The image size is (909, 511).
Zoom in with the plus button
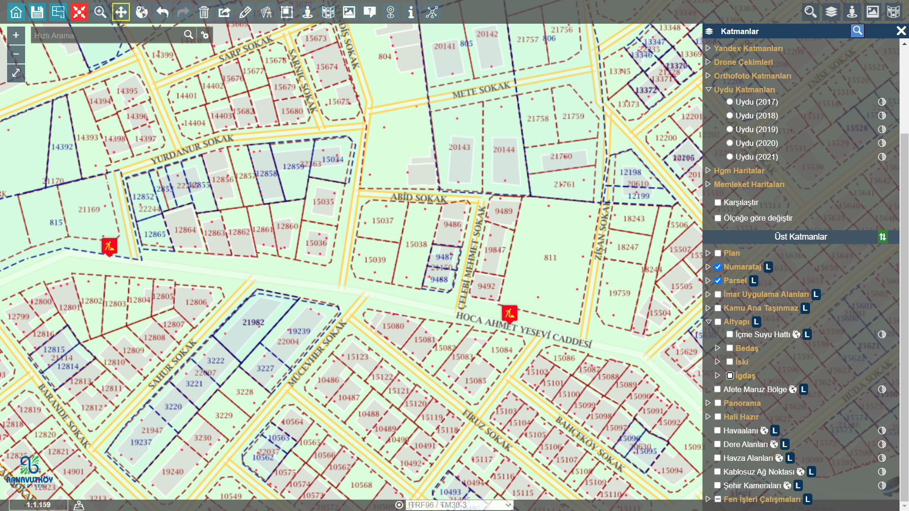click(16, 35)
